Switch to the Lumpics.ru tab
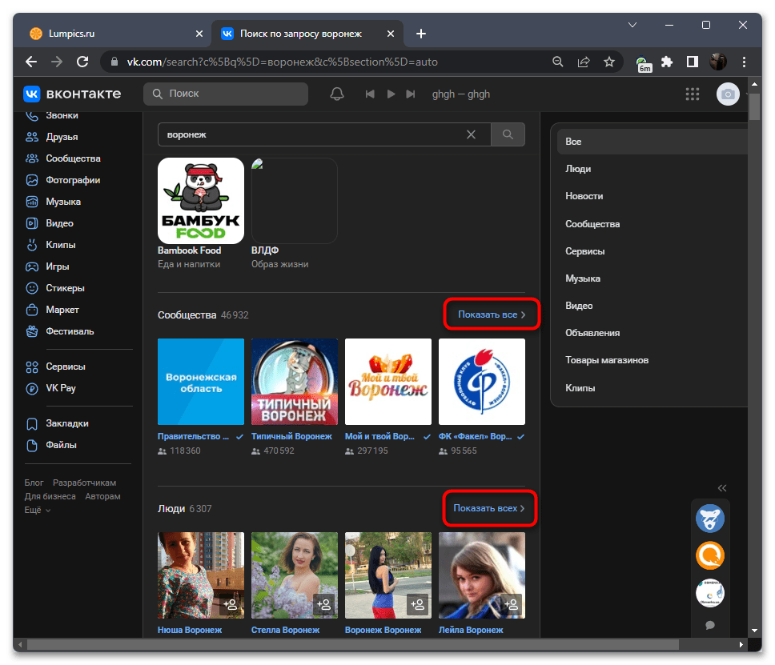This screenshot has height=665, width=775. (117, 34)
